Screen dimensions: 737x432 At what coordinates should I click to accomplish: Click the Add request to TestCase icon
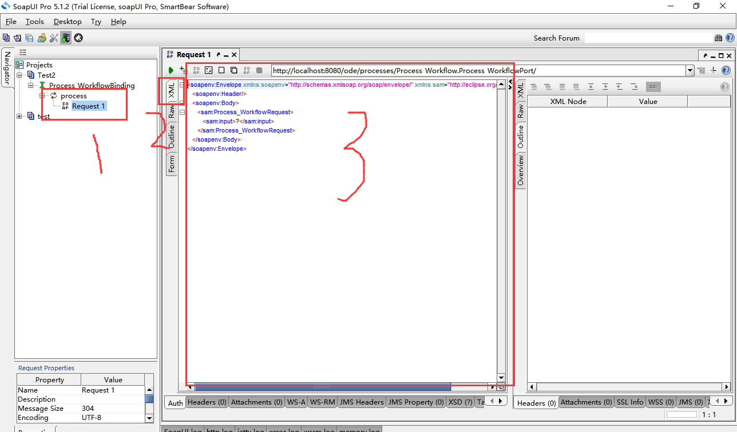[183, 70]
